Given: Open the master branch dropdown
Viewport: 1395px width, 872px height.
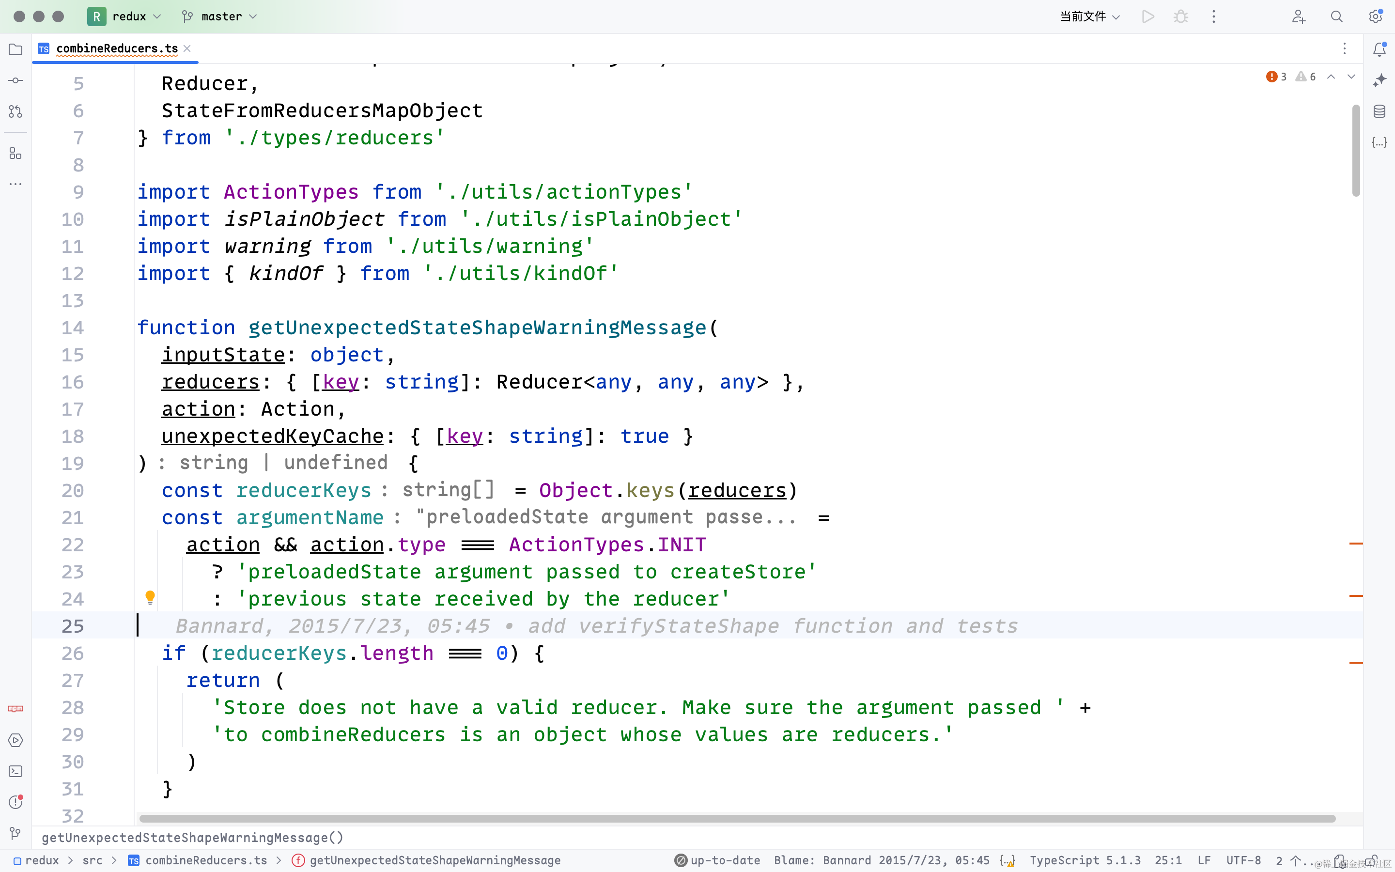Looking at the screenshot, I should tap(219, 17).
